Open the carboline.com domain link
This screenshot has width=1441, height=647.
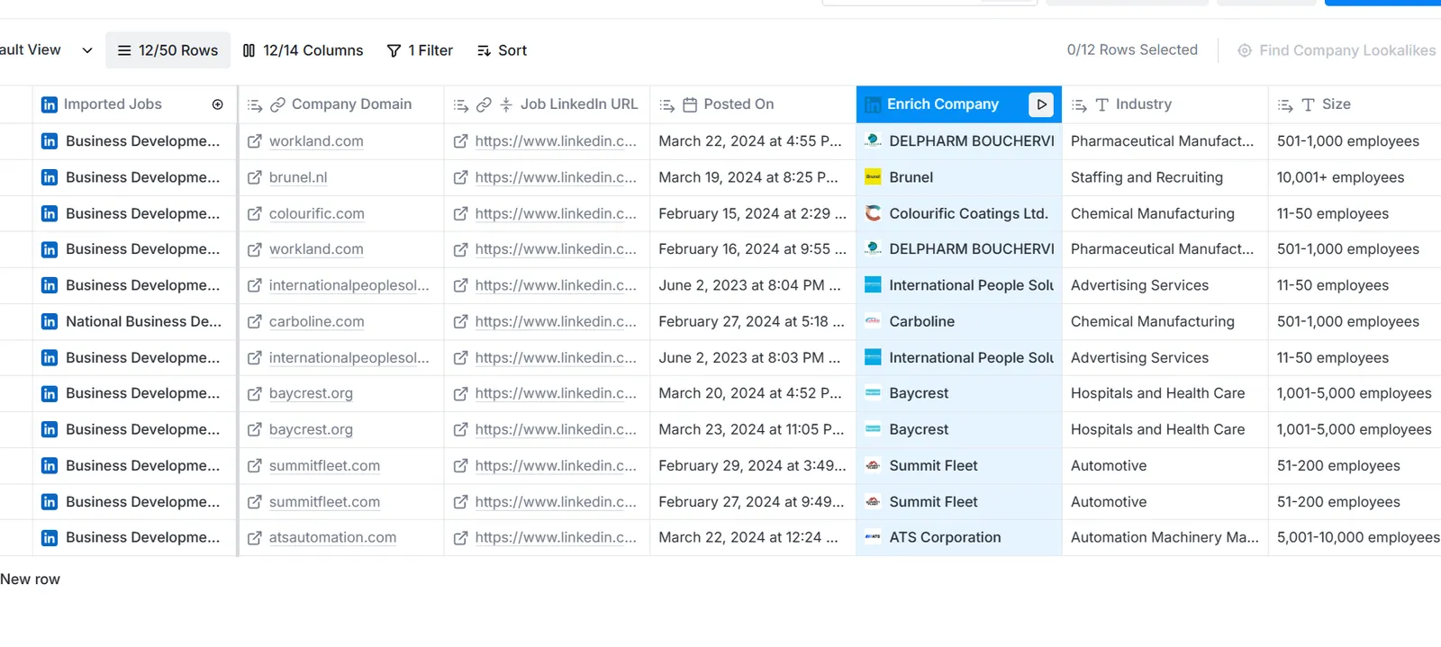click(x=317, y=321)
